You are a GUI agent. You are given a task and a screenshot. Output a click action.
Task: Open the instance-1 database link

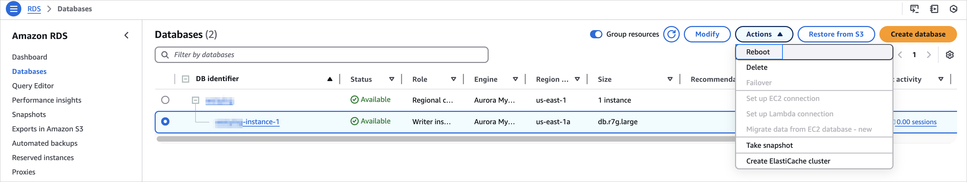(262, 122)
